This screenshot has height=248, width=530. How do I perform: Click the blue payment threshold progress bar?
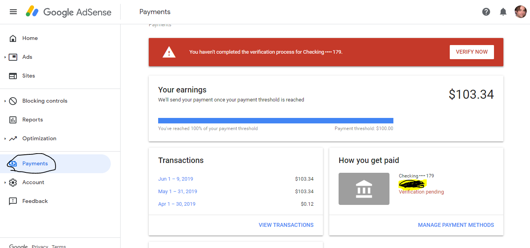point(276,121)
